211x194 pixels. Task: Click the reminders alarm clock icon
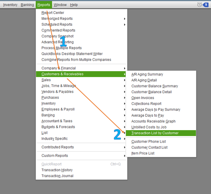199,5
